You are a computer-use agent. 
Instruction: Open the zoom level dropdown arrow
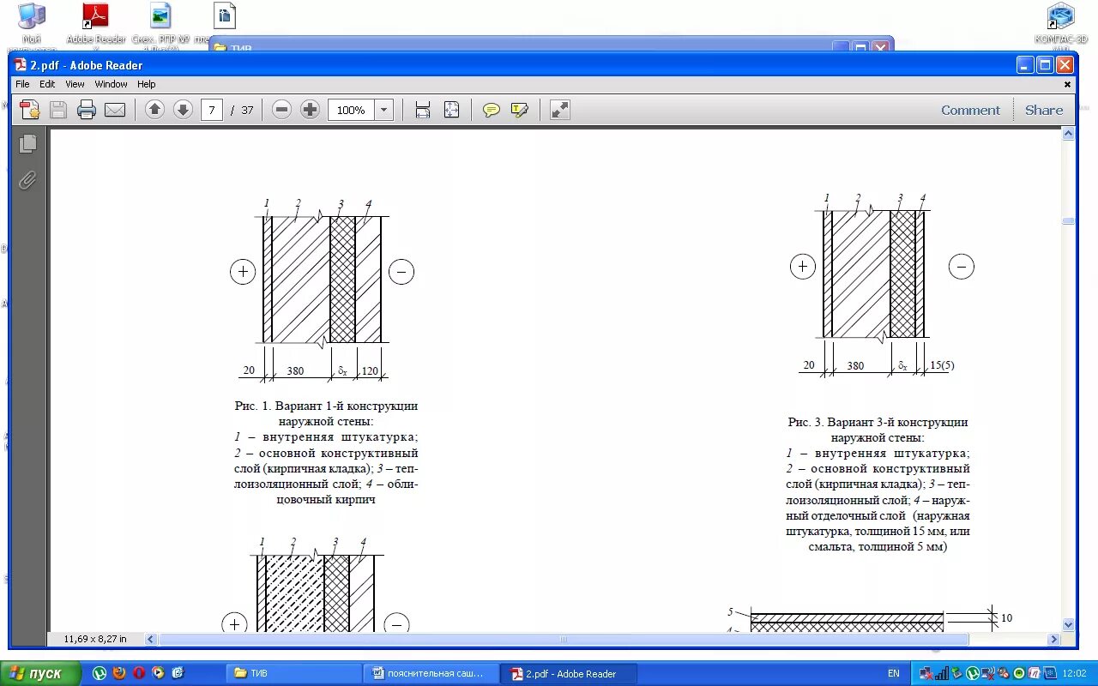click(383, 110)
